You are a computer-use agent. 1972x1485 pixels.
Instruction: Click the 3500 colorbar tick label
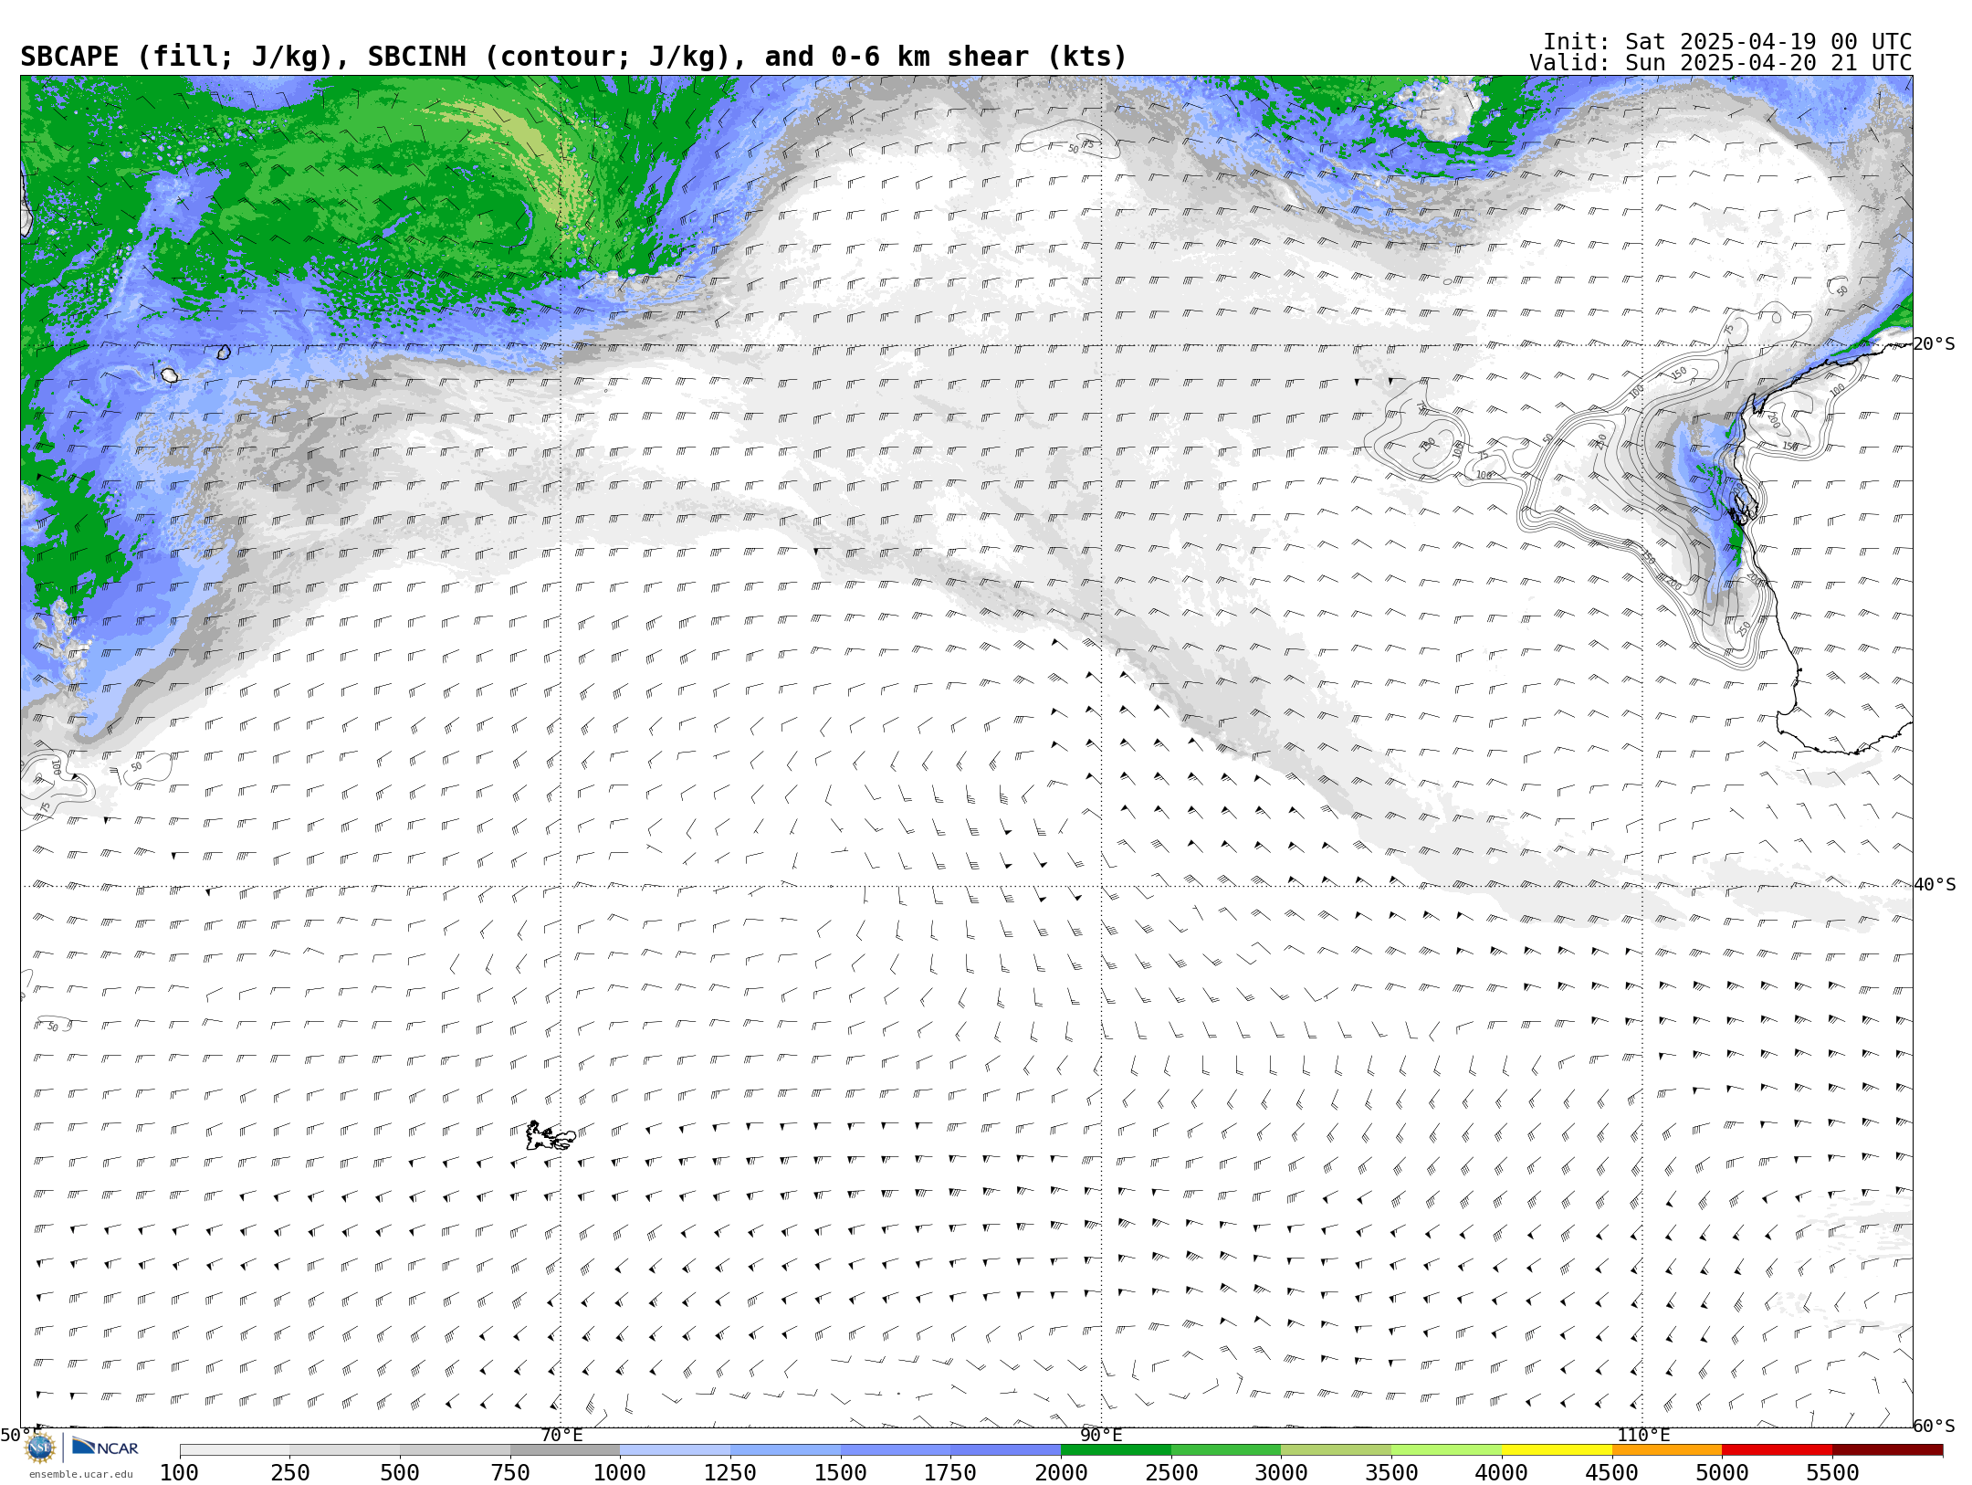point(1391,1473)
